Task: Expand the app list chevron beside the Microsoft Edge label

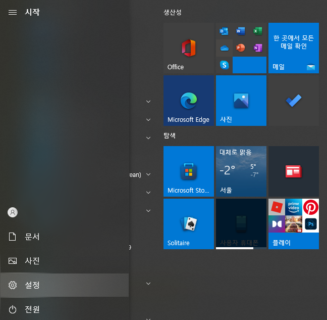Action: (x=148, y=120)
